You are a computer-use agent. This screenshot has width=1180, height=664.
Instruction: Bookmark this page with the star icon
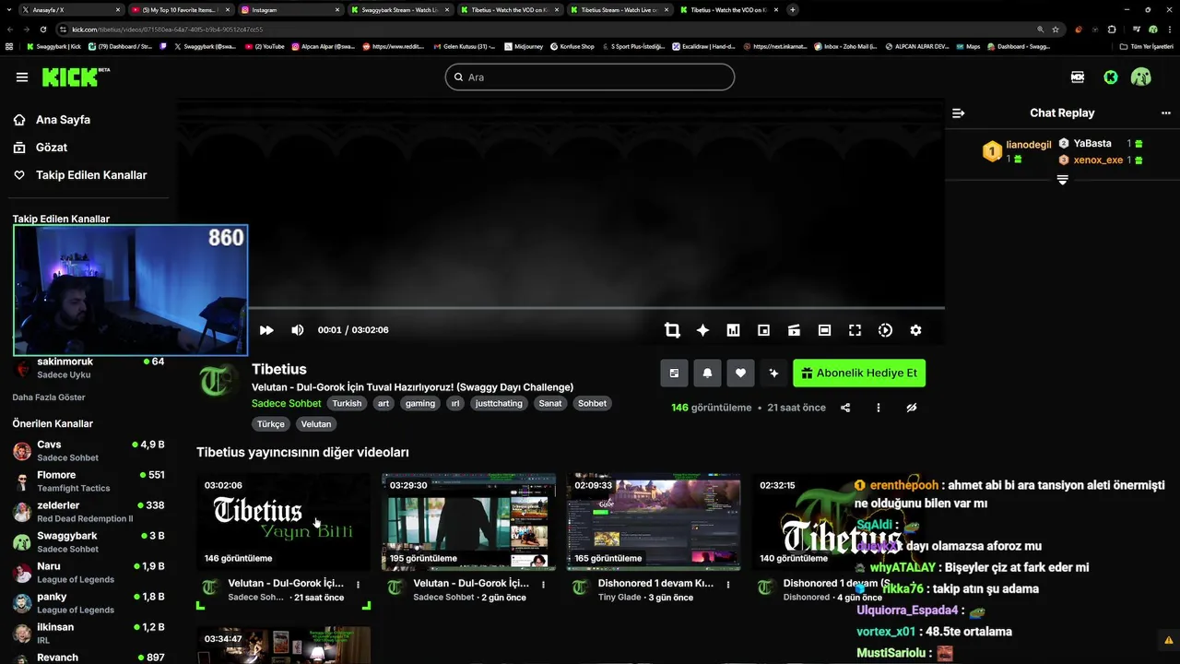1056,29
